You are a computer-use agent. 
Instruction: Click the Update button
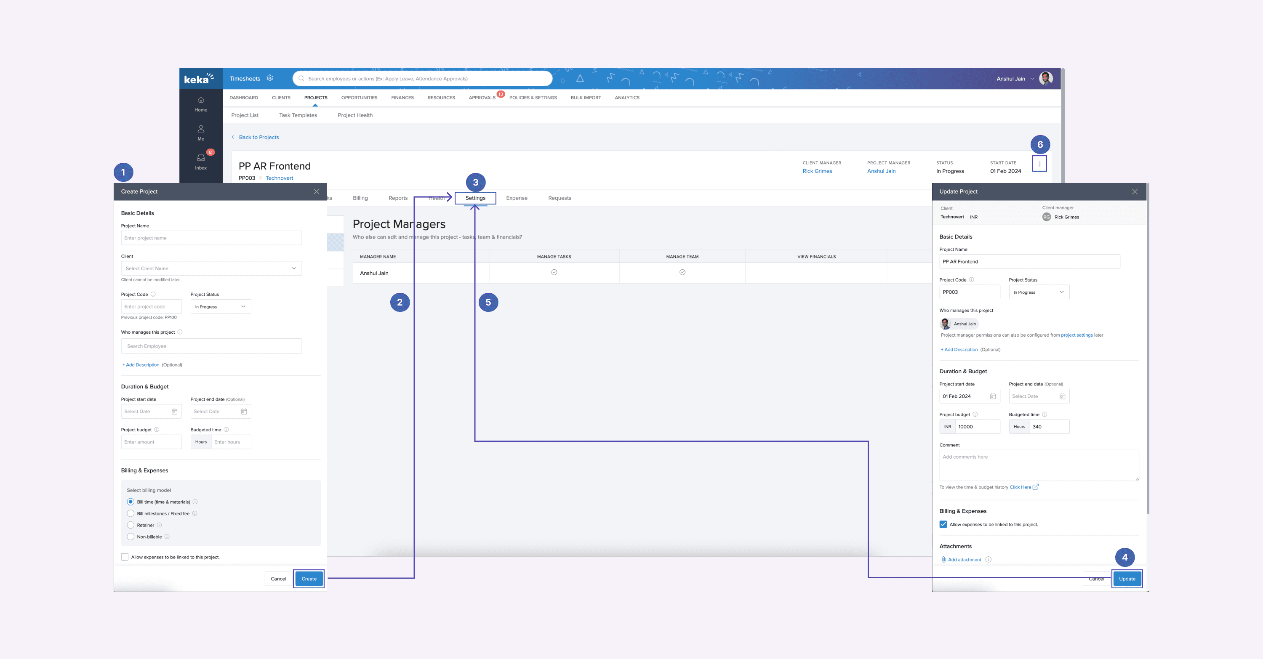pos(1127,579)
